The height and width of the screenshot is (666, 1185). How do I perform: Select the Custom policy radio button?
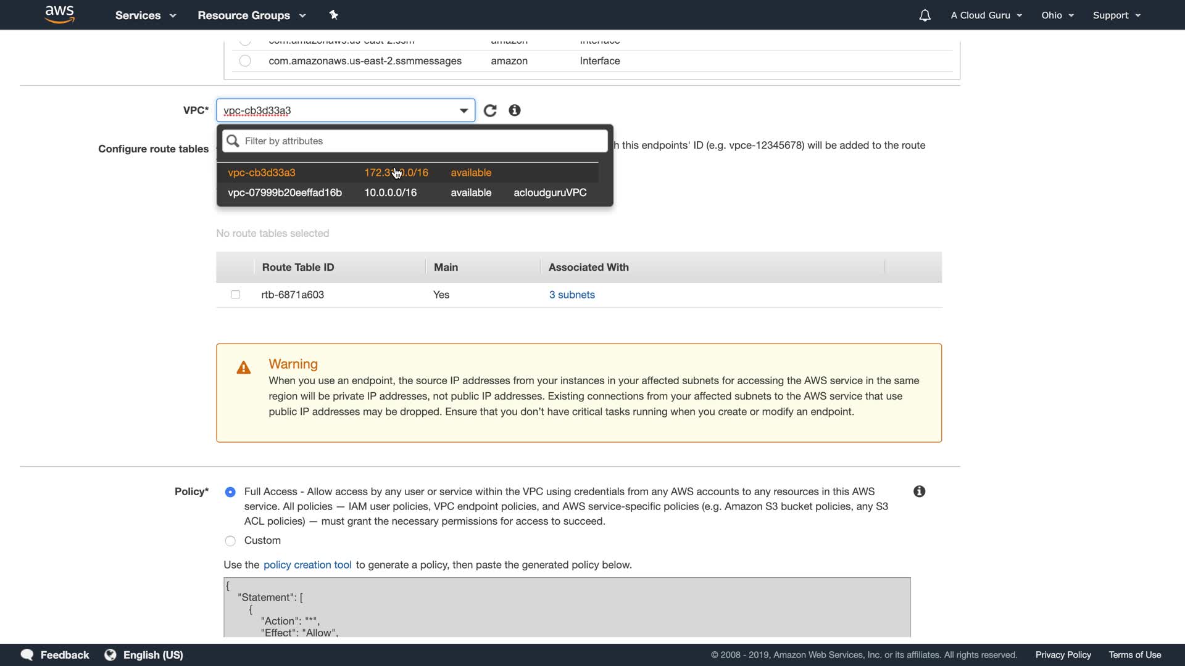click(230, 541)
